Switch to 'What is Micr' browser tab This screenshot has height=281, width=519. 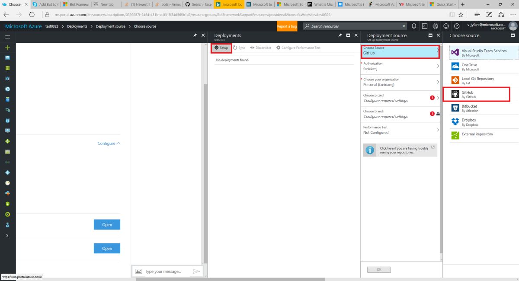320,4
